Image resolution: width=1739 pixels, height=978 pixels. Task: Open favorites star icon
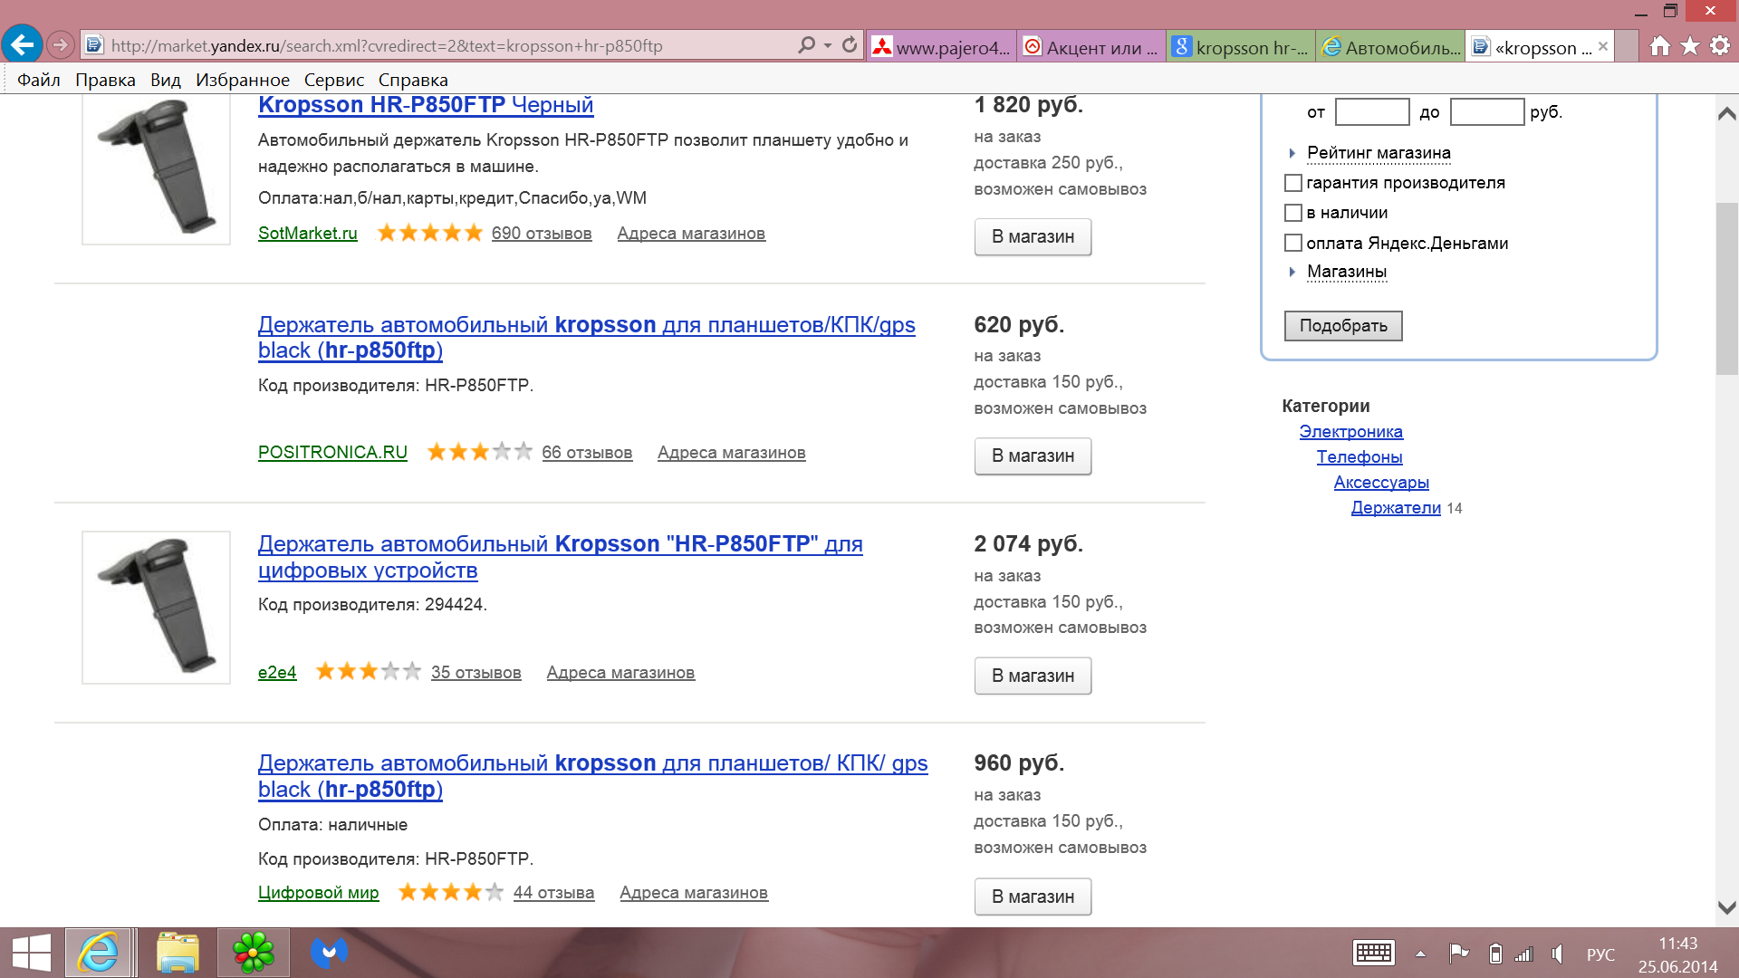coord(1690,46)
